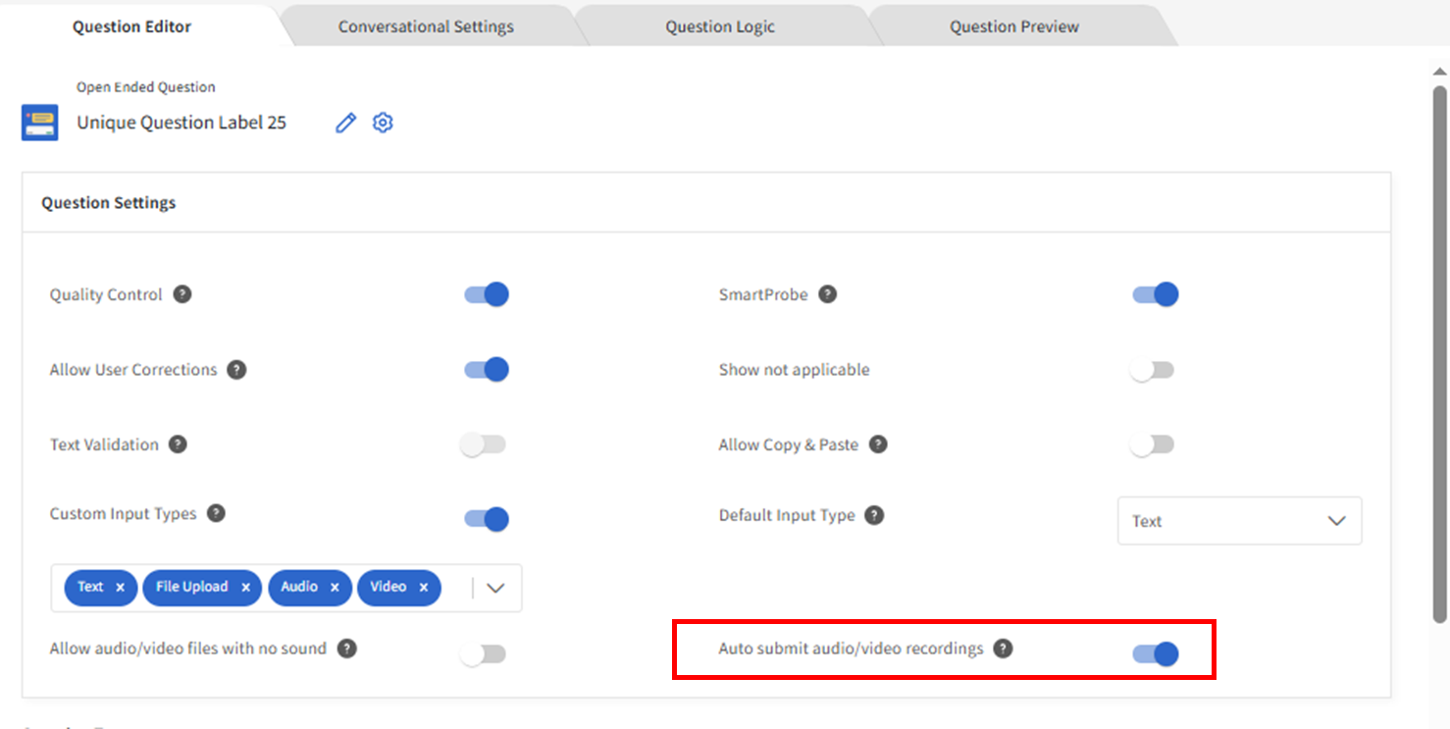Click the Text Validation help icon
Screen dimensions: 1450x729
178,444
